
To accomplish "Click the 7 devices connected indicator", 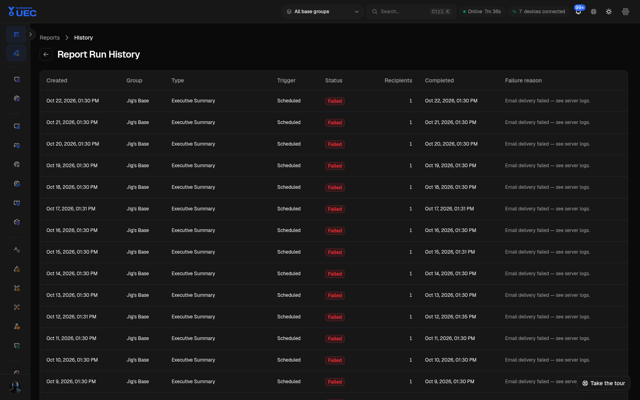I will (x=538, y=12).
